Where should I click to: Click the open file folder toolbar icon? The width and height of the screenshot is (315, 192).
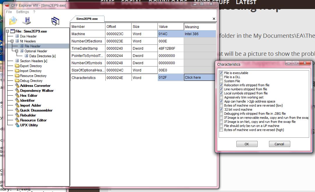pos(13,21)
